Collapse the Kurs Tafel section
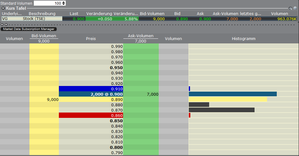The image size is (299, 156). (3, 8)
